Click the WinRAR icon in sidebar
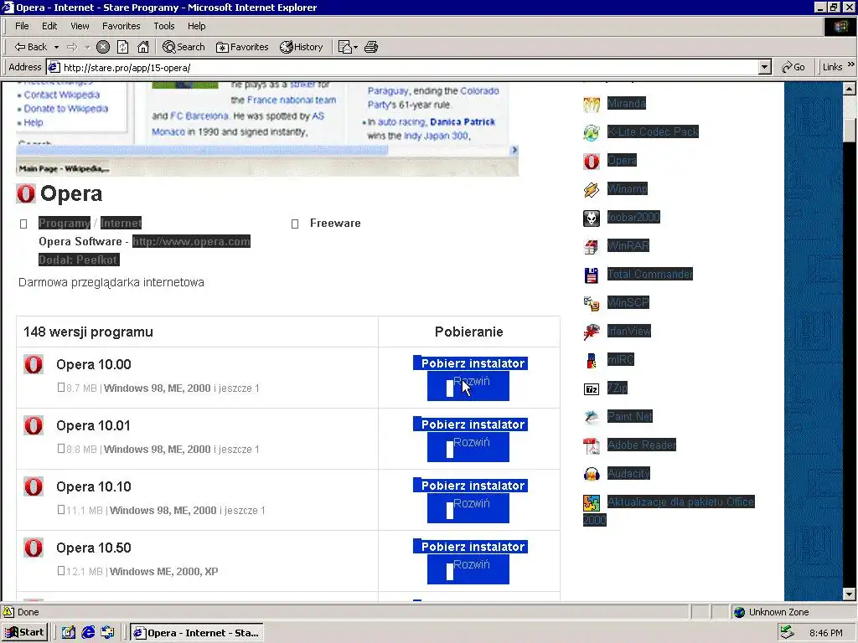This screenshot has width=858, height=643. pyautogui.click(x=592, y=247)
